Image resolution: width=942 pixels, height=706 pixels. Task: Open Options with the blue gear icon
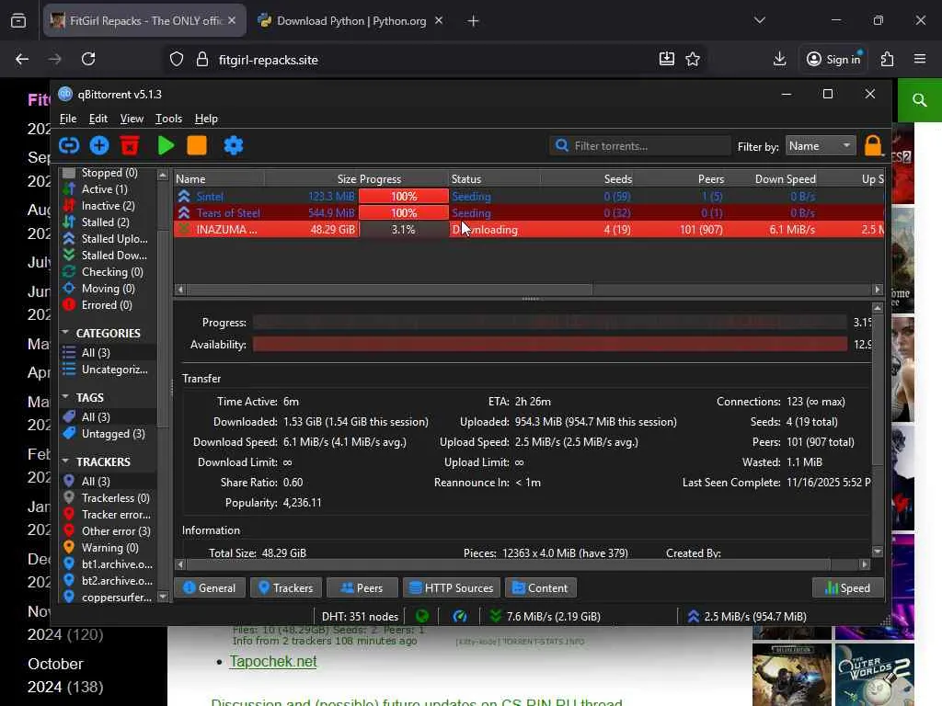tap(233, 145)
